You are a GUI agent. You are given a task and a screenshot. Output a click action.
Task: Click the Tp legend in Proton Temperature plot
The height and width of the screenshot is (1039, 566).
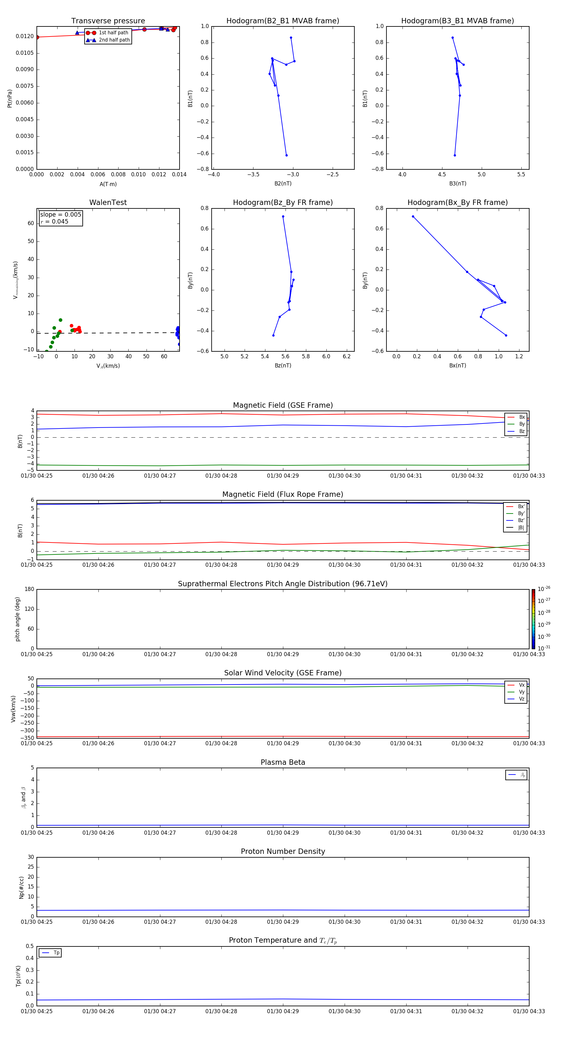point(50,953)
